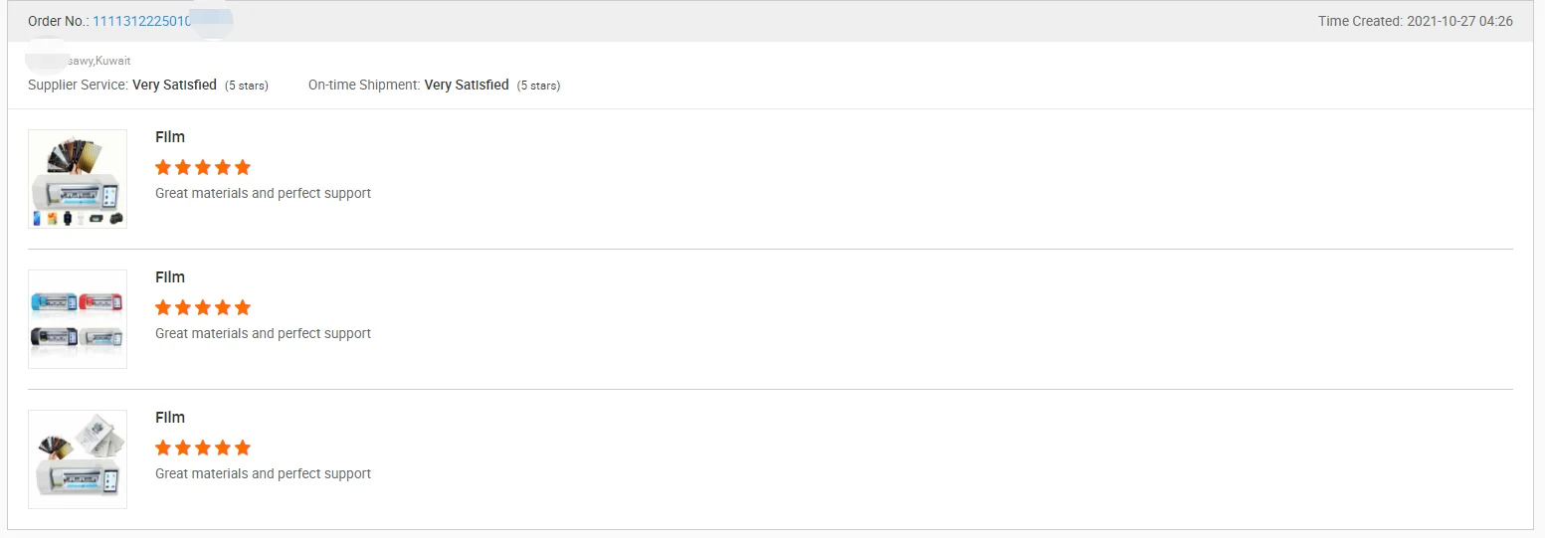Click the Kuwait buyer location text
Viewport: 1545px width, 538px height.
point(98,61)
